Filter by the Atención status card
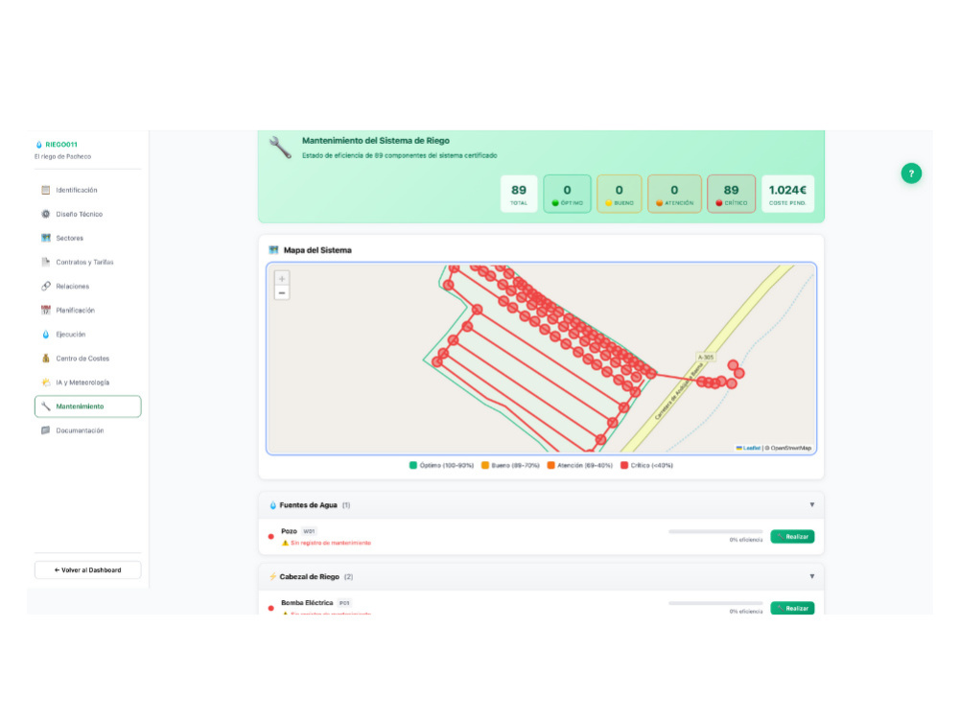Image resolution: width=959 pixels, height=719 pixels. pyautogui.click(x=674, y=194)
